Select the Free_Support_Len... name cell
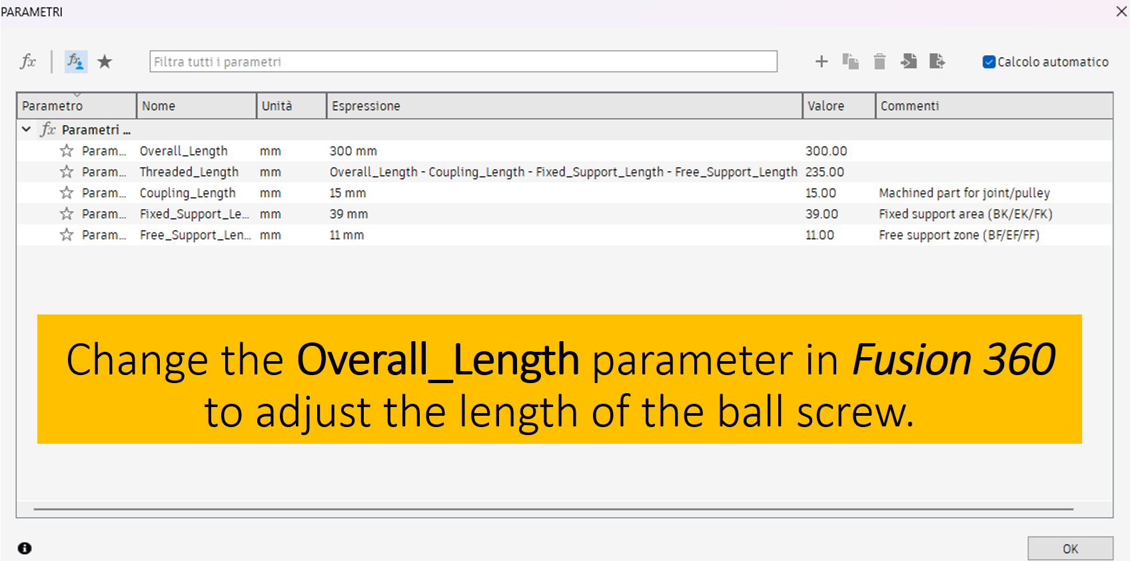This screenshot has height=561, width=1130. click(195, 235)
